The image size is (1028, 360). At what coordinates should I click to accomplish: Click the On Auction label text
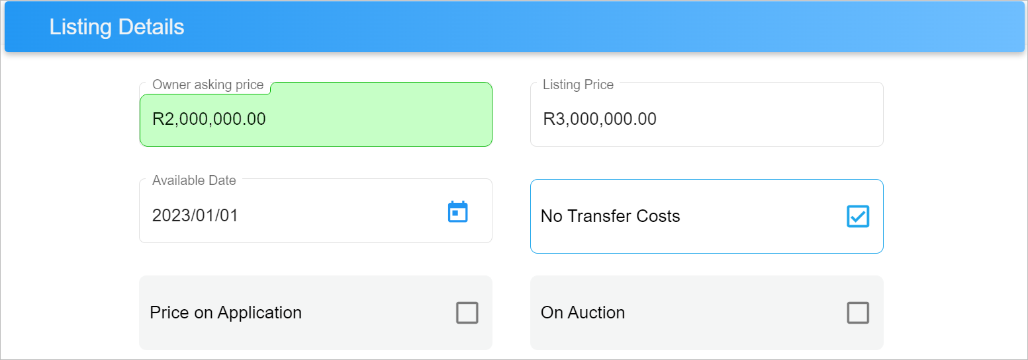(x=583, y=312)
